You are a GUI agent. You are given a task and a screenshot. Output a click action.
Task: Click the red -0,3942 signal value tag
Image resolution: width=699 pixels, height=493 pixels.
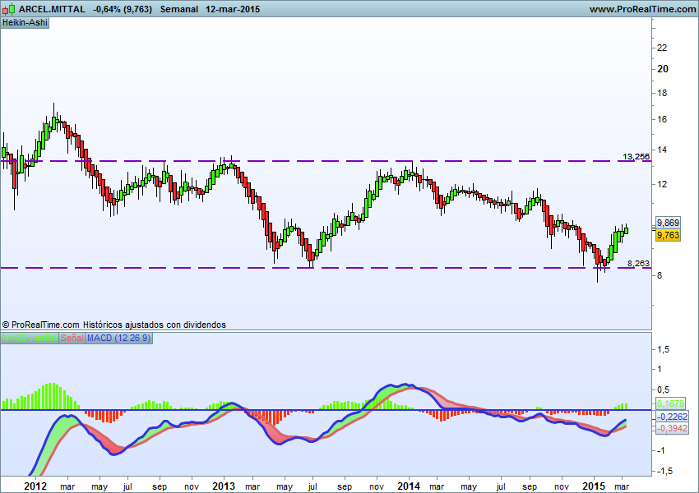(x=673, y=428)
